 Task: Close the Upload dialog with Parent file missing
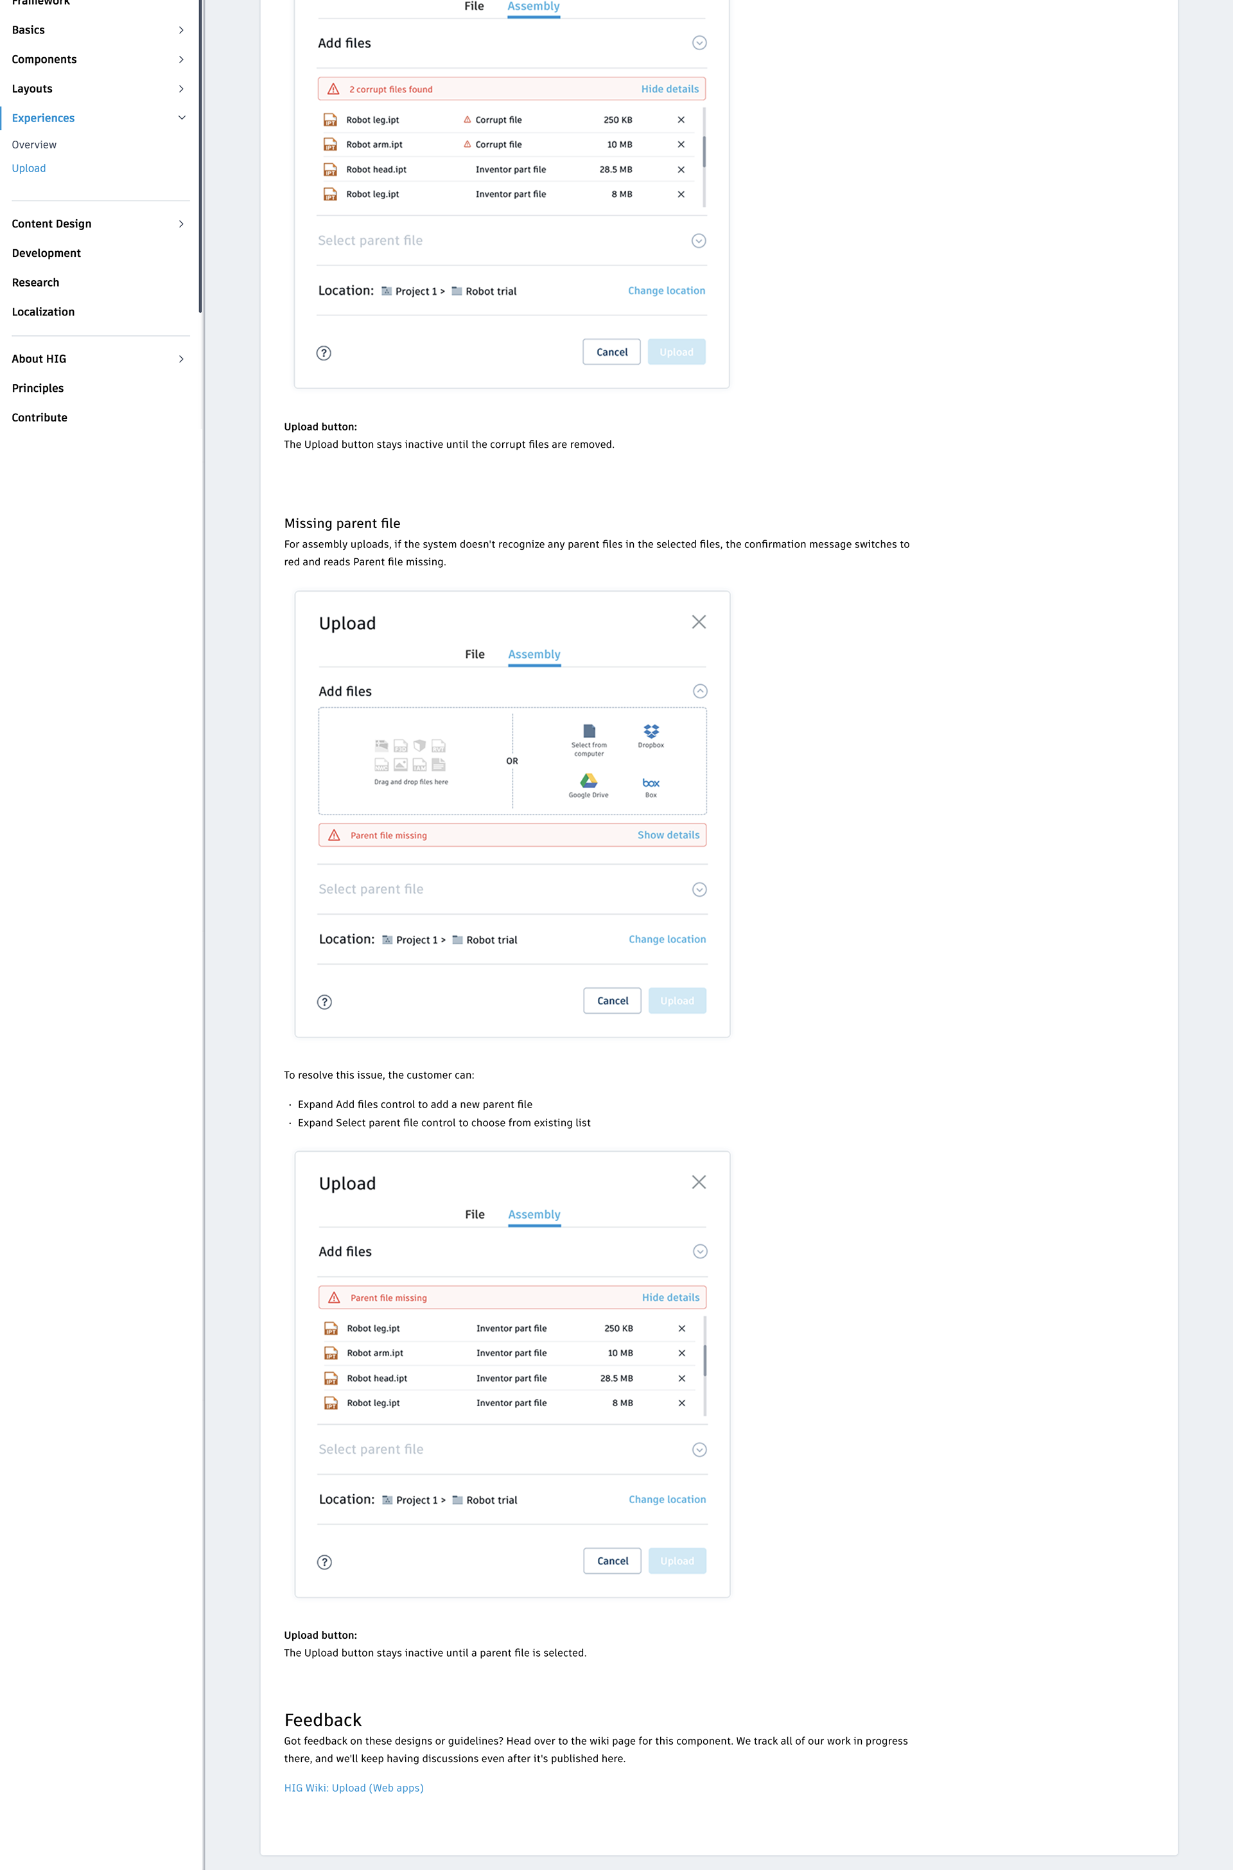(x=698, y=622)
